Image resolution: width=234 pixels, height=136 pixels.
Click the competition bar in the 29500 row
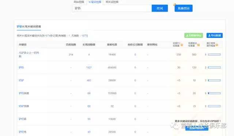coord(214,80)
